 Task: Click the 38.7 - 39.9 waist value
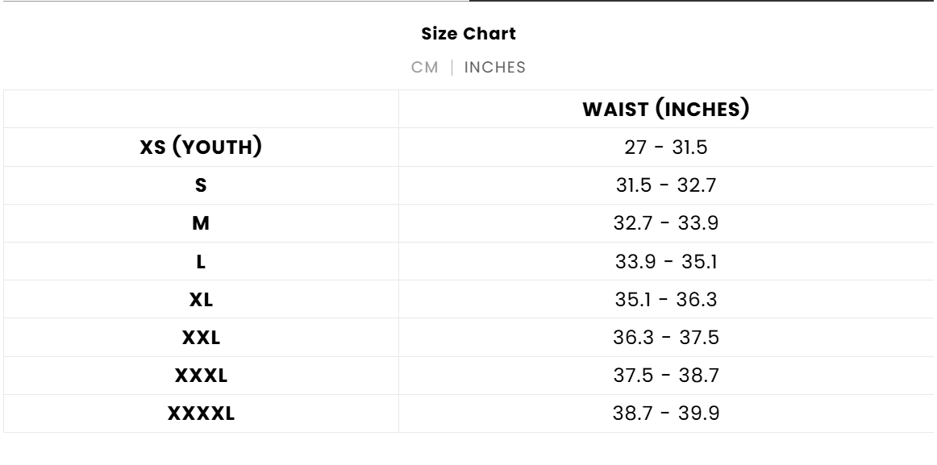tap(665, 414)
